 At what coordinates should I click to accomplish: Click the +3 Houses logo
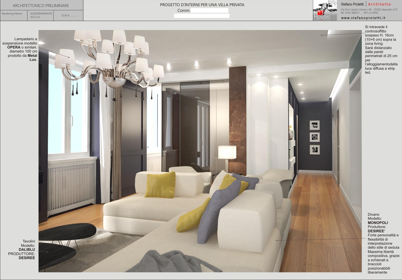[x=325, y=10]
